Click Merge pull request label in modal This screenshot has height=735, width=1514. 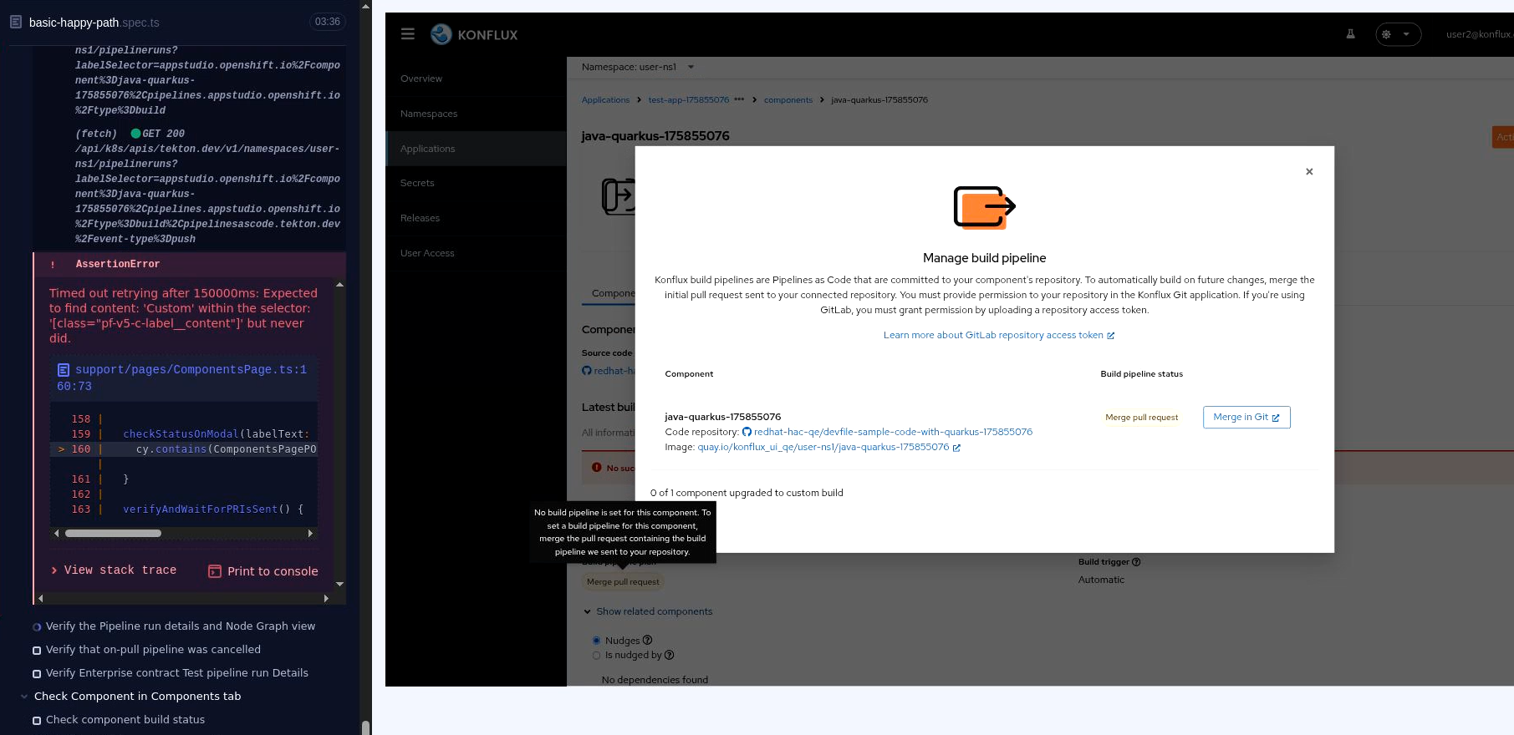pos(1141,418)
